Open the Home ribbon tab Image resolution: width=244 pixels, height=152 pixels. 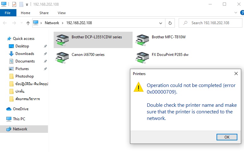pyautogui.click(x=26, y=13)
